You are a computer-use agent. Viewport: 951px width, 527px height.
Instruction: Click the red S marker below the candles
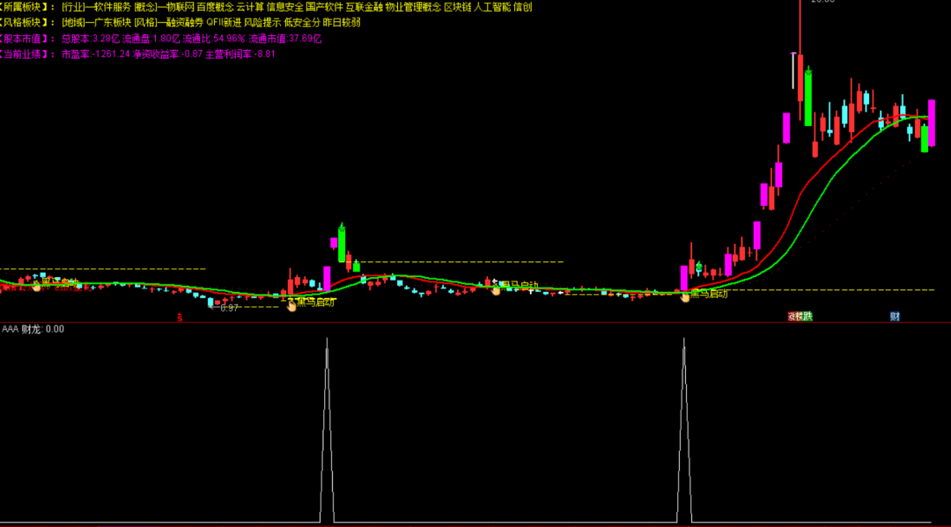pos(180,318)
